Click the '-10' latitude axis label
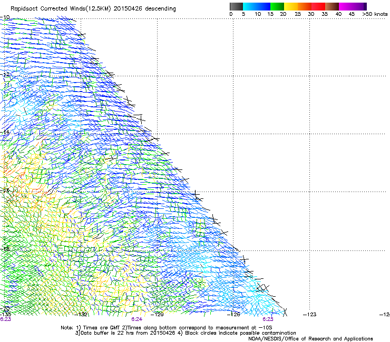 (5, 17)
